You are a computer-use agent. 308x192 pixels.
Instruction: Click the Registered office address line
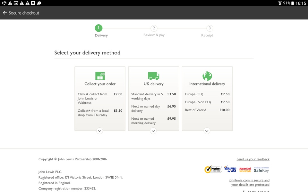coord(81,177)
